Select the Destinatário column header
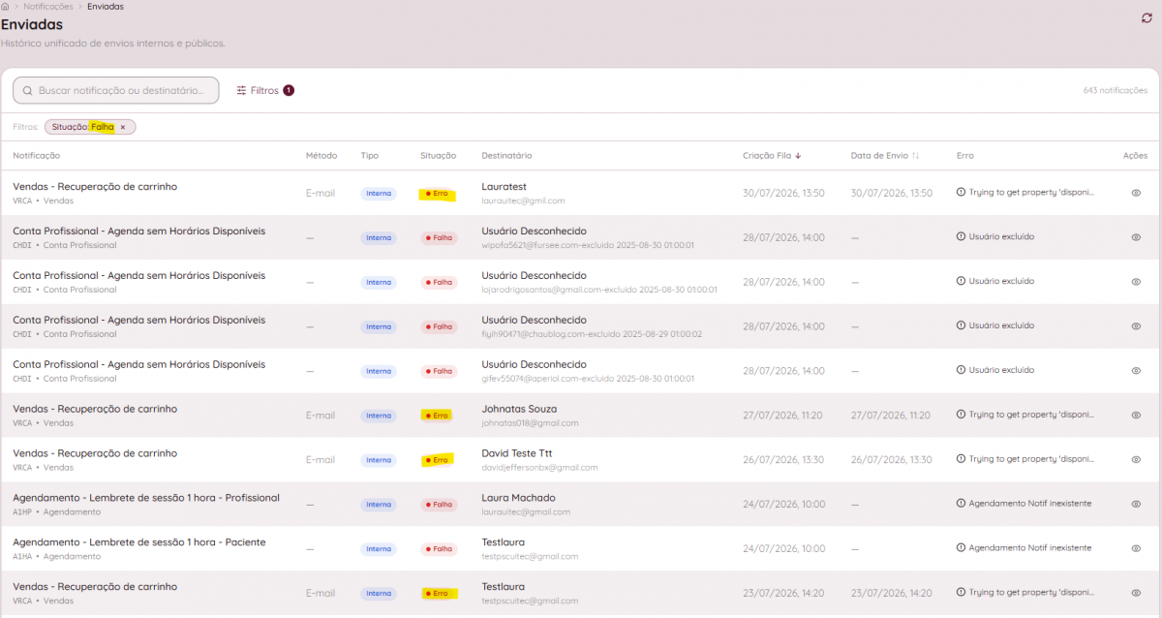The image size is (1162, 618). pos(506,155)
